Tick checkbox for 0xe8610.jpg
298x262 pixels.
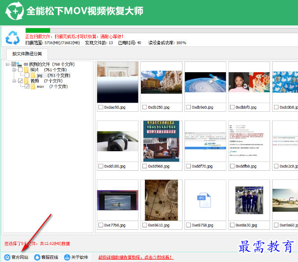tap(145, 225)
